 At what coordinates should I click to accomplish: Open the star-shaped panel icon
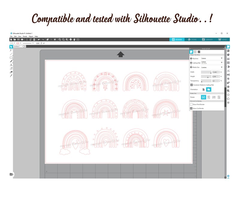pyautogui.click(x=228, y=99)
